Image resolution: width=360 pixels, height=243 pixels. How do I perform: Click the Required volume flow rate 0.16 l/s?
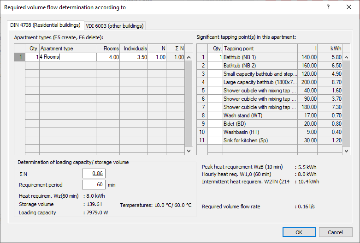pos(306,207)
